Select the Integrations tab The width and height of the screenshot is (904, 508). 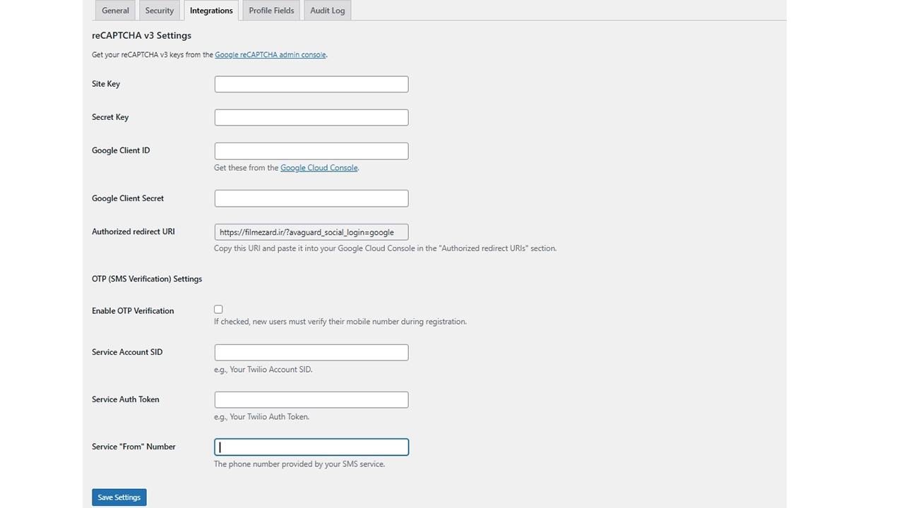(x=211, y=11)
